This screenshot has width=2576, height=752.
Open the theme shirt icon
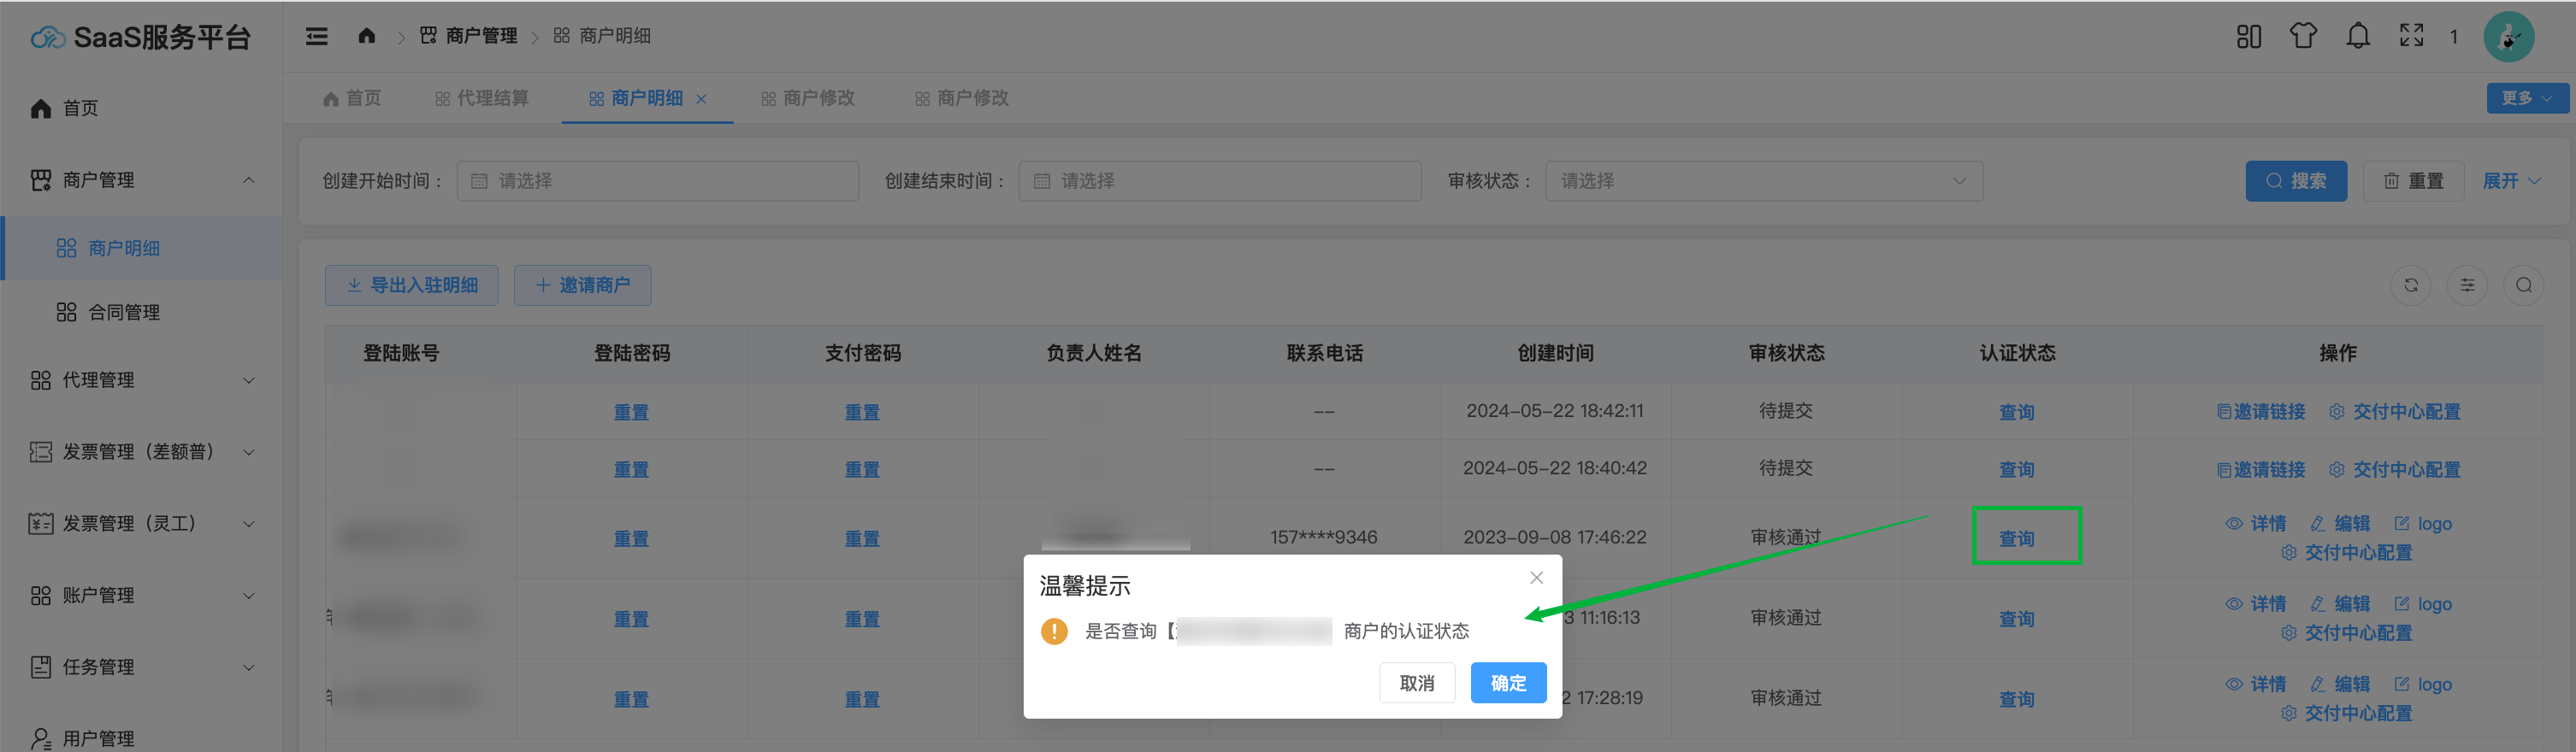pos(2303,37)
